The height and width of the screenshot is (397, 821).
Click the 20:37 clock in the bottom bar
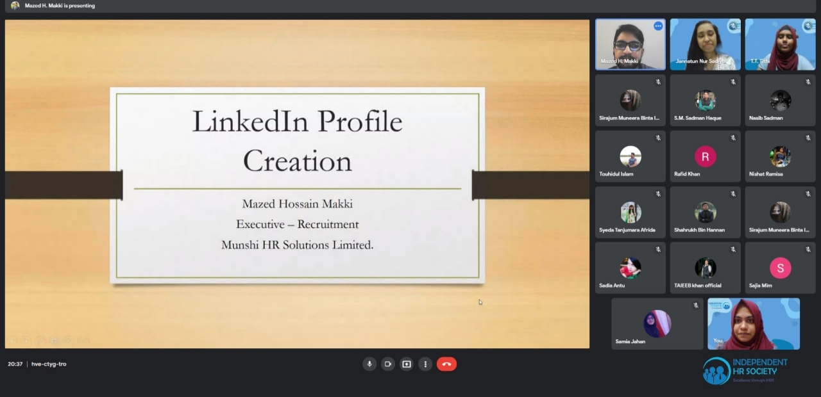(15, 364)
